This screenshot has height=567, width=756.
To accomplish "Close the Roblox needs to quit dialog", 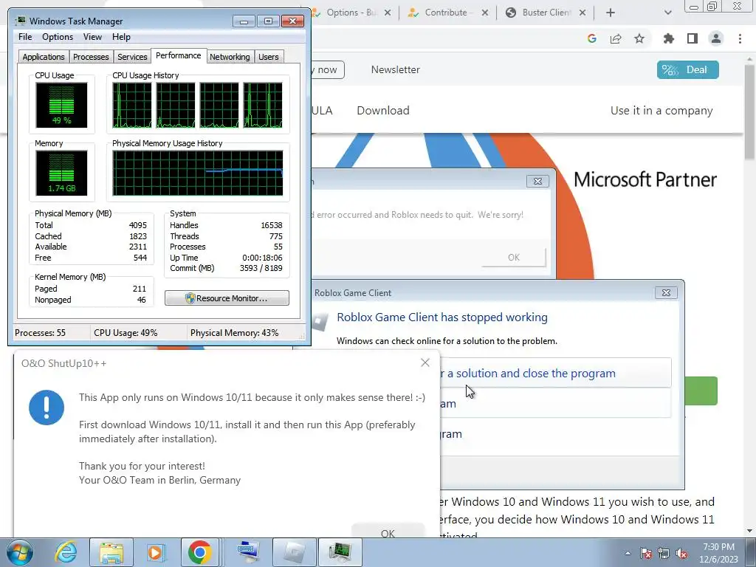I will click(537, 182).
